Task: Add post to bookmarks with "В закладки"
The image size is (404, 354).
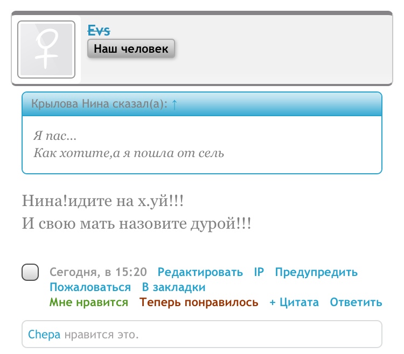Action: [173, 287]
